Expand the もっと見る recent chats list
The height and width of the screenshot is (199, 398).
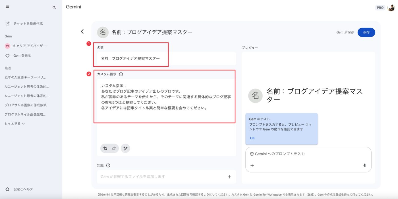[15, 124]
